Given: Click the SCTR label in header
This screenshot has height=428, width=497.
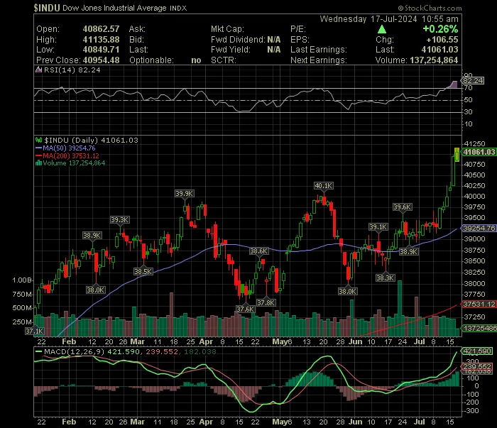Looking at the screenshot, I should tap(224, 60).
